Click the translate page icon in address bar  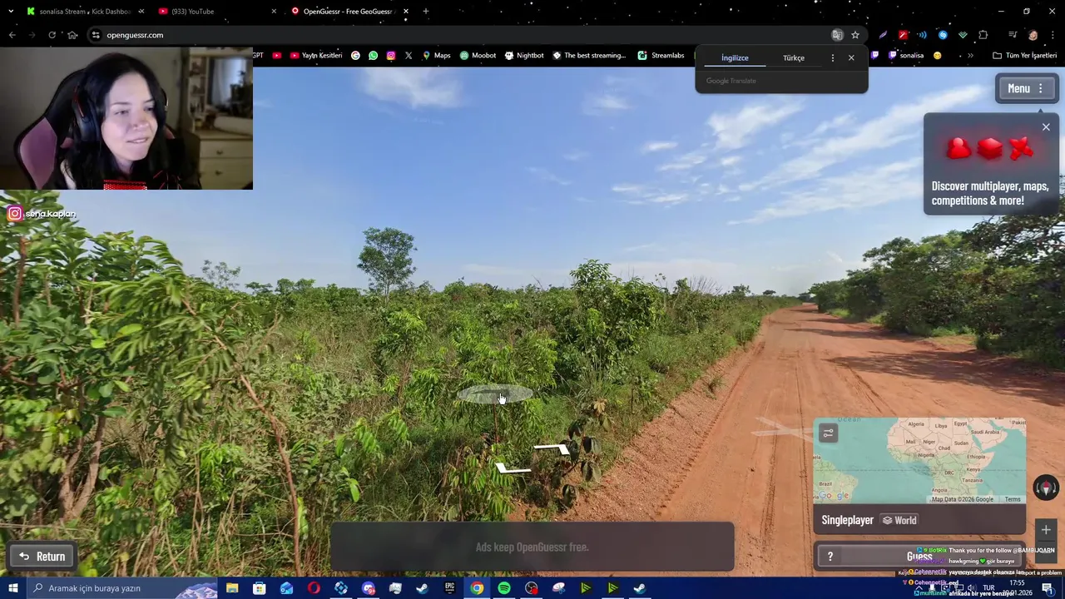point(837,35)
